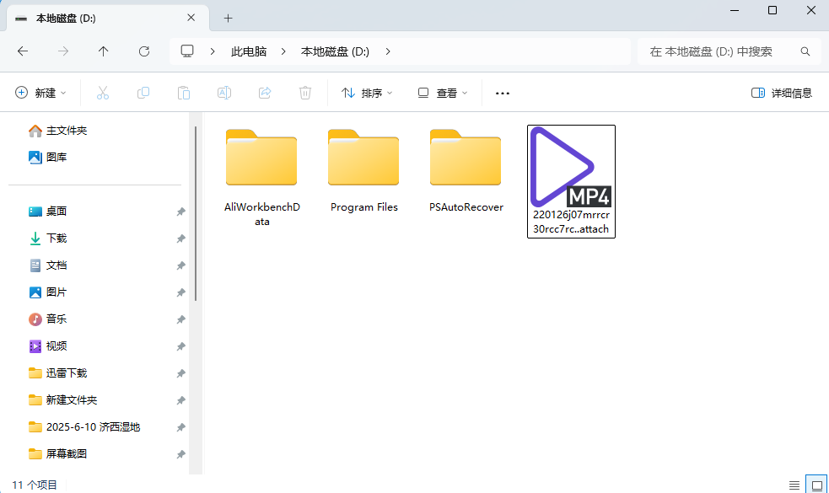The height and width of the screenshot is (493, 829).
Task: Navigate up one folder level
Action: (103, 51)
